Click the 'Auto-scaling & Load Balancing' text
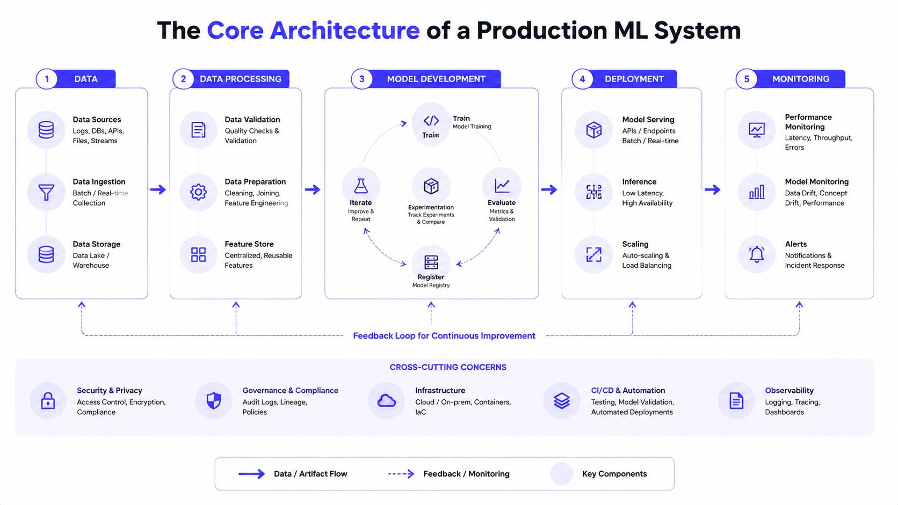 click(647, 260)
